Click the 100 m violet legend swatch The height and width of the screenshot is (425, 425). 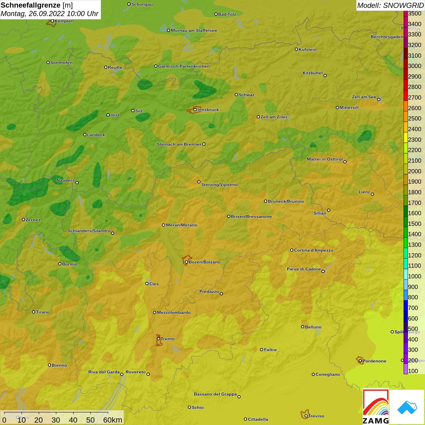click(x=406, y=369)
